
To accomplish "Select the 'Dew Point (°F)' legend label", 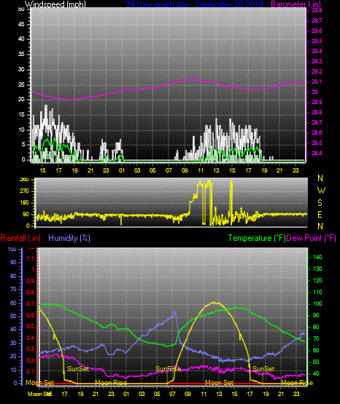I will (312, 238).
